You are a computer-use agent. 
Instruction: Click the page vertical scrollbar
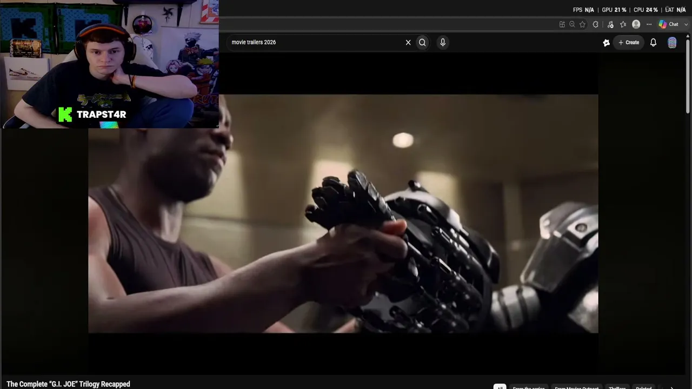(688, 76)
